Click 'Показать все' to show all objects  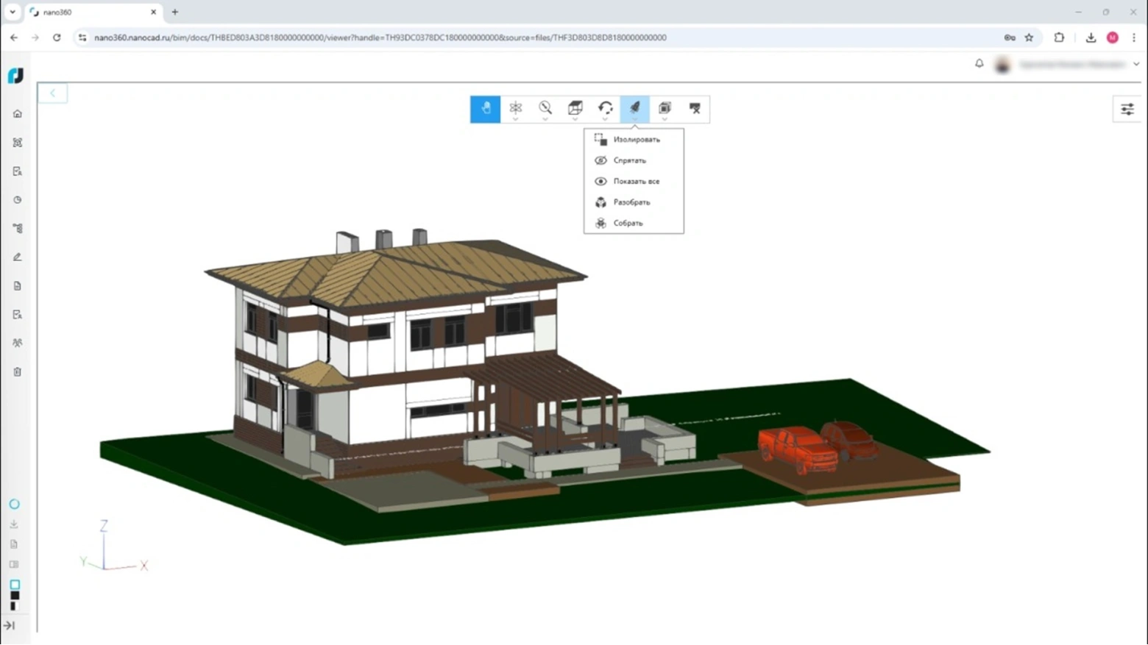(x=636, y=181)
